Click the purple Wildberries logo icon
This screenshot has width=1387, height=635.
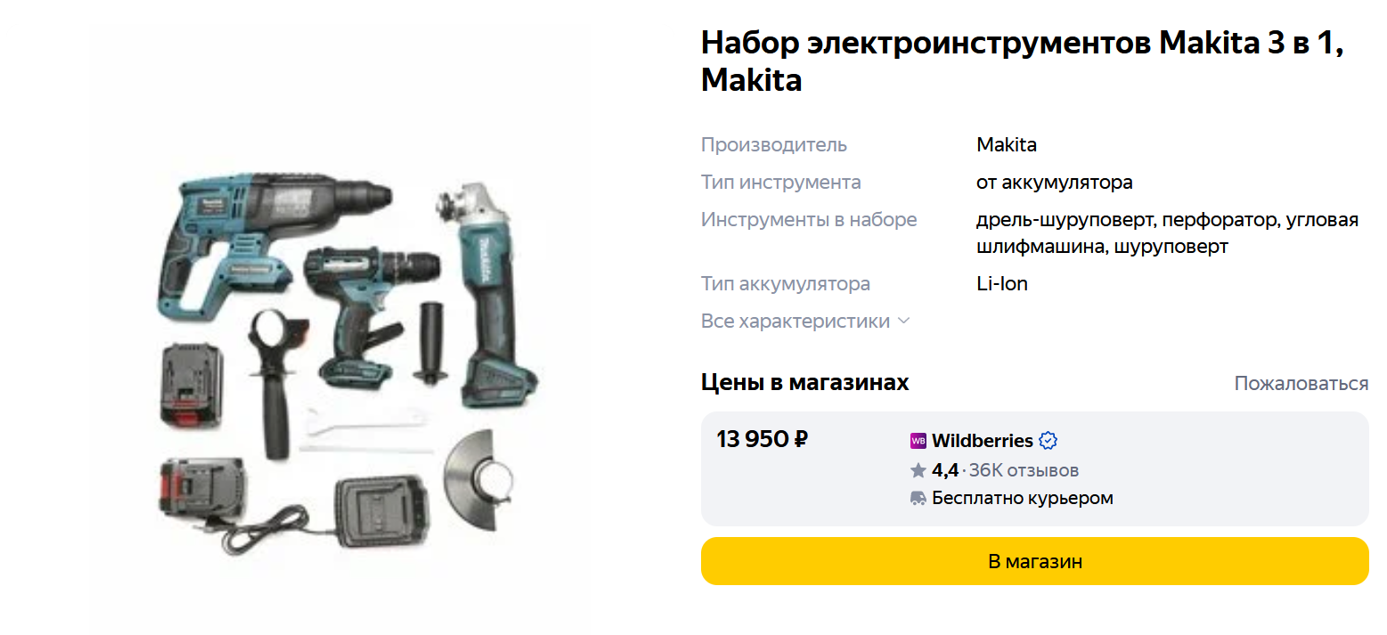tap(918, 441)
